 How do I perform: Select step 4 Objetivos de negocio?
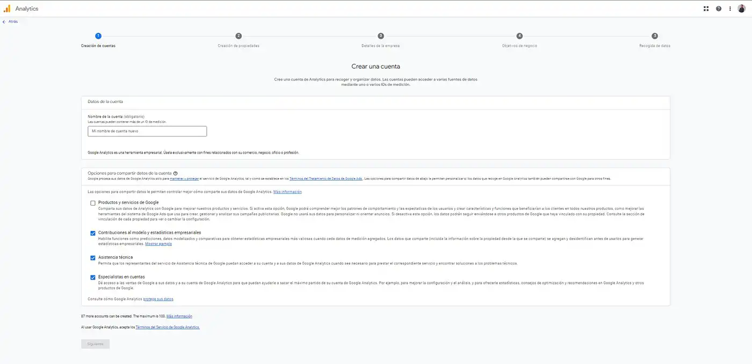tap(519, 36)
